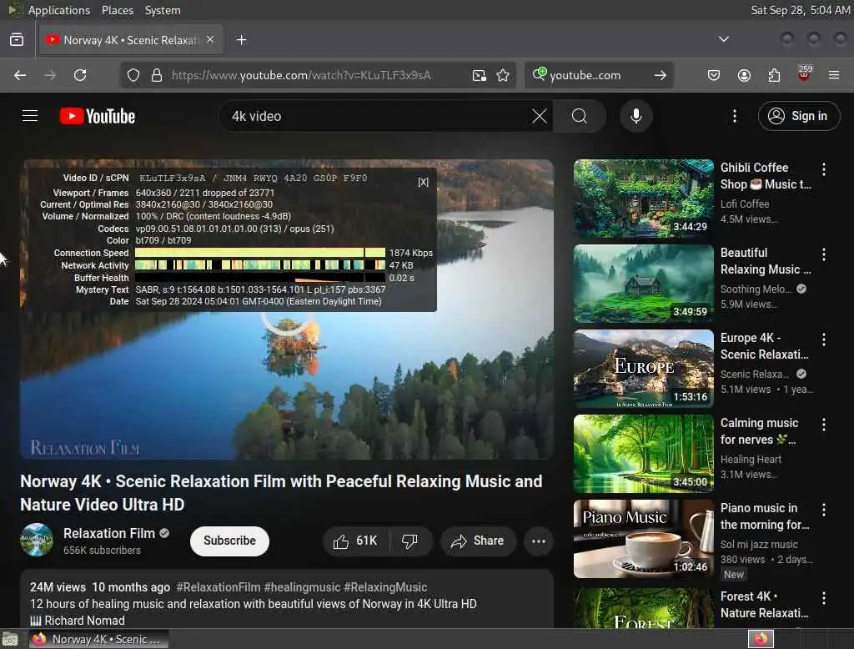Viewport: 854px width, 649px height.
Task: Click the magnifier search button
Action: pyautogui.click(x=580, y=116)
